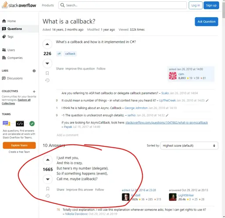Viewport: 225px width, 218px height.
Task: Bookmark the top answer
Action: click(x=48, y=189)
